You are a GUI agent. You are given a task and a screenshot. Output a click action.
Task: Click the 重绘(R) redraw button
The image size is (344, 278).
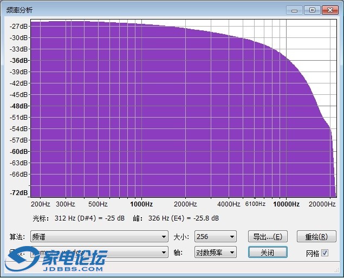coord(316,236)
